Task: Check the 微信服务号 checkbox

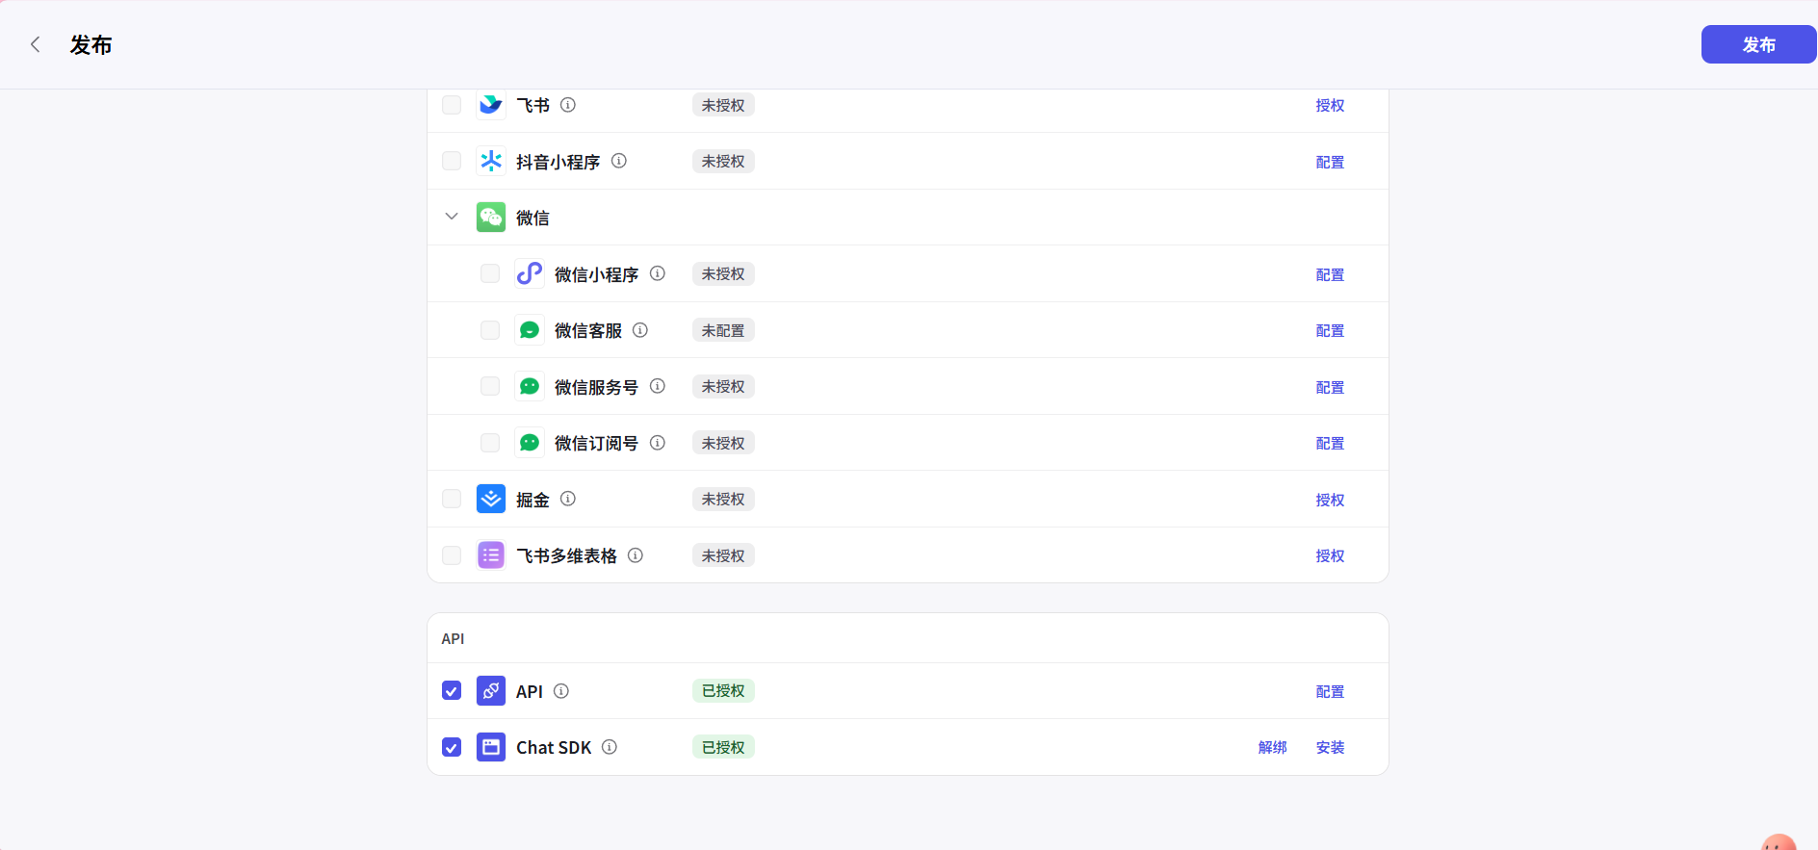Action: 490,386
